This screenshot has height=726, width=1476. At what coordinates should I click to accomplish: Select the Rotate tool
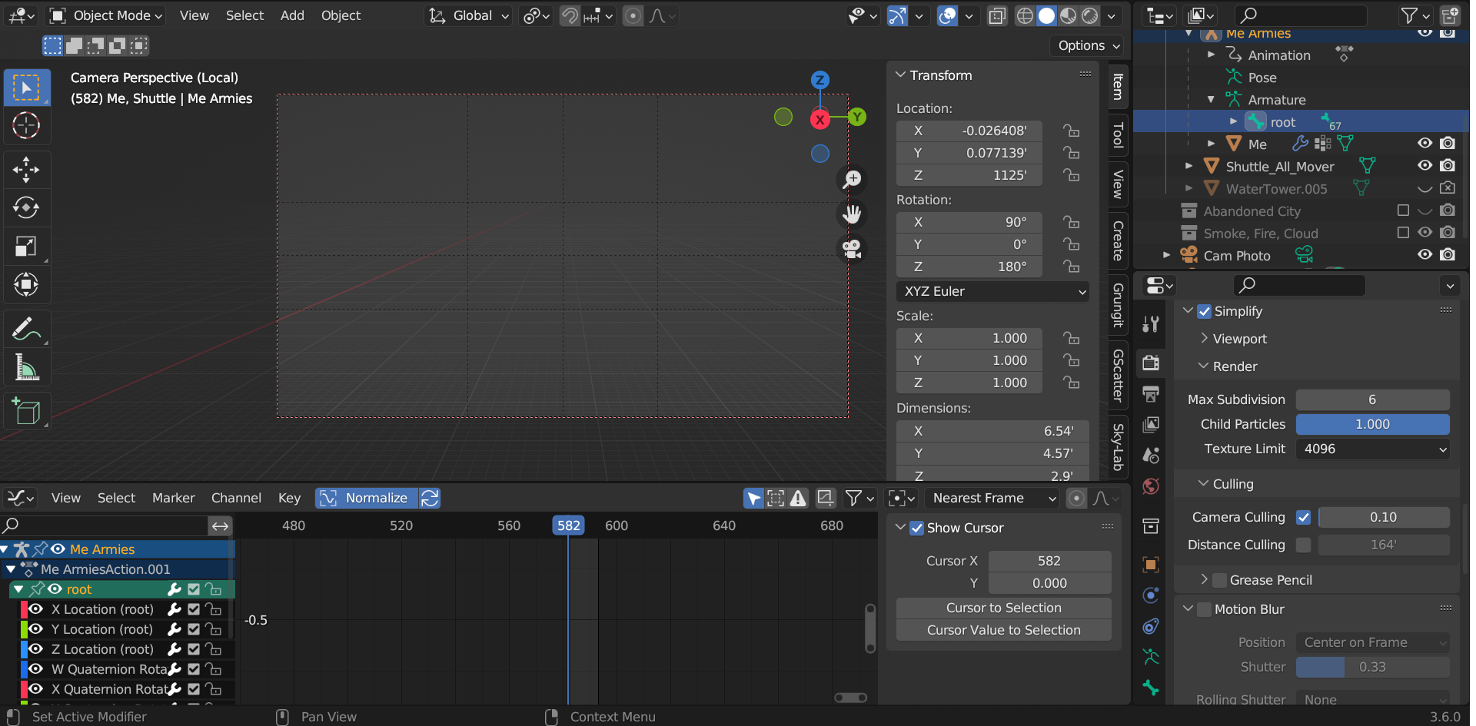tap(27, 207)
